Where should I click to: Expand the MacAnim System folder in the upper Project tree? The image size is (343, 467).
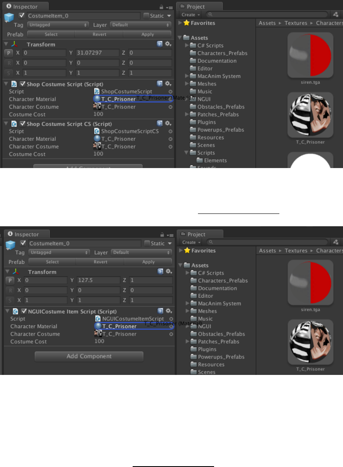187,76
